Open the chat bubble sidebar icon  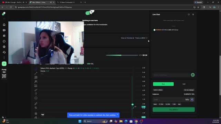(4, 41)
